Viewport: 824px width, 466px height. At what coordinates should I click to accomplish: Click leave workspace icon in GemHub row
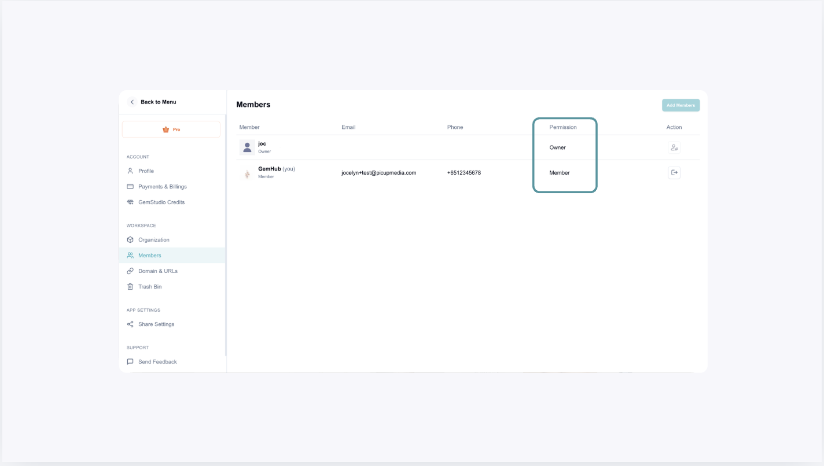pyautogui.click(x=674, y=172)
